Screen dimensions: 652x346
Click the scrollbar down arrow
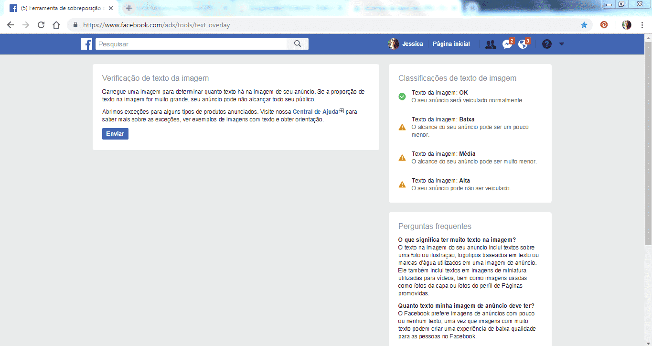click(x=648, y=342)
